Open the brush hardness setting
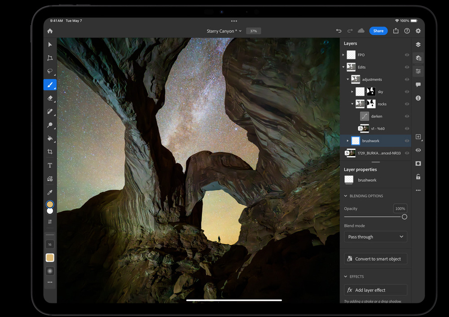The height and width of the screenshot is (317, 449). click(50, 271)
